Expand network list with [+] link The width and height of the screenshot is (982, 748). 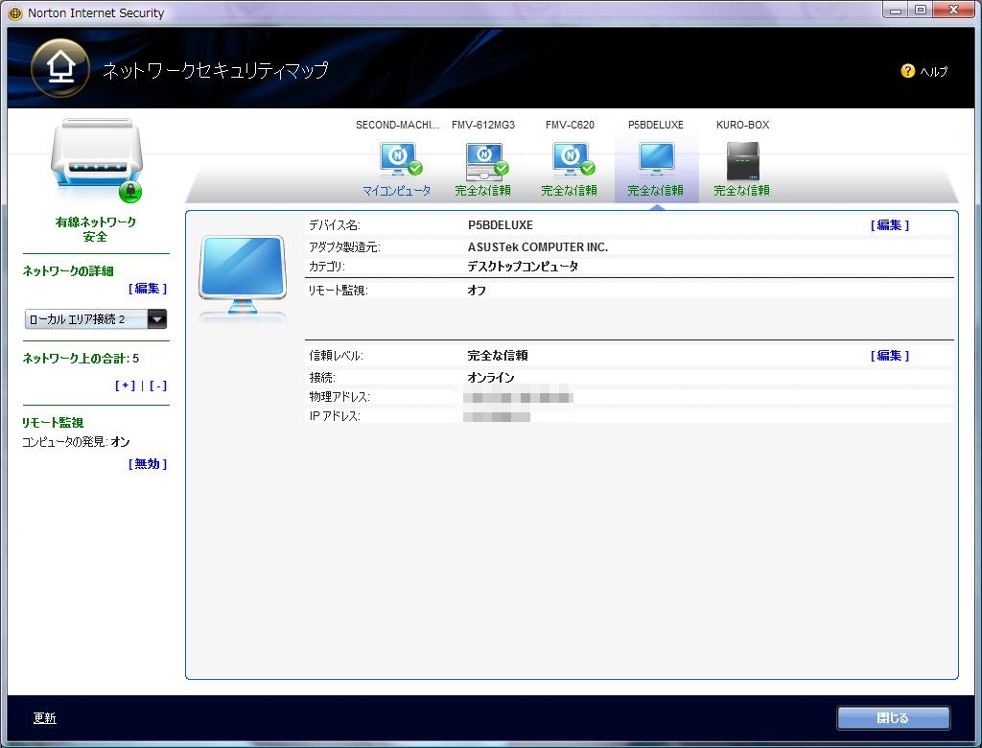pos(125,386)
